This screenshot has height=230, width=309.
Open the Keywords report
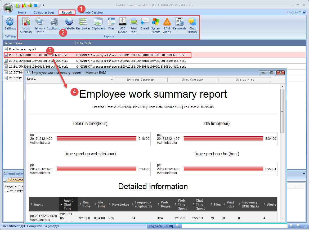[x=180, y=24]
